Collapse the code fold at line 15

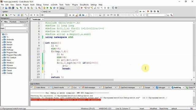point(44,63)
